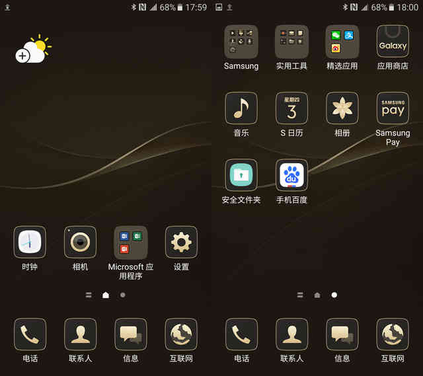Open 互联网 browser on left screen
Viewport: 423px width, 376px height.
(x=181, y=334)
